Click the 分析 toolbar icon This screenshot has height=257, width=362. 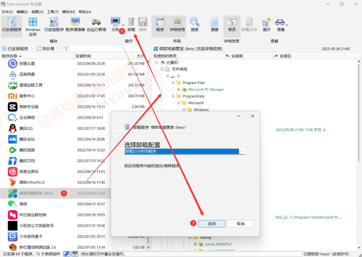click(115, 25)
